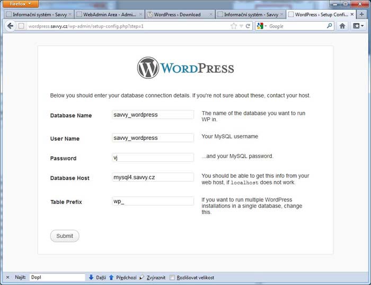Switch to first Informační systém - Savvy tab
371x285 pixels.
point(39,14)
